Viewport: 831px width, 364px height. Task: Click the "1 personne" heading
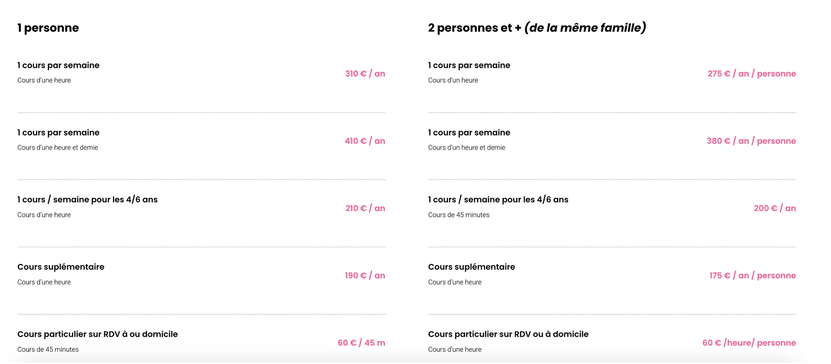[48, 28]
